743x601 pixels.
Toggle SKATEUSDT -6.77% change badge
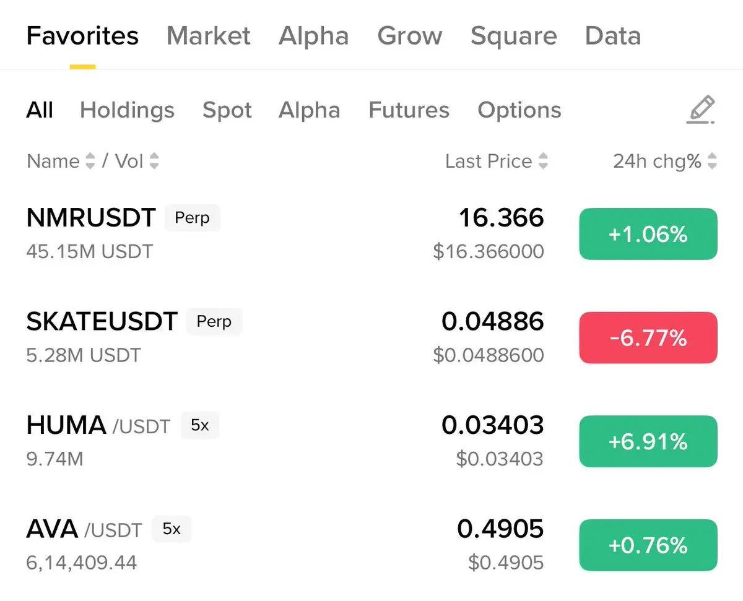coord(648,338)
